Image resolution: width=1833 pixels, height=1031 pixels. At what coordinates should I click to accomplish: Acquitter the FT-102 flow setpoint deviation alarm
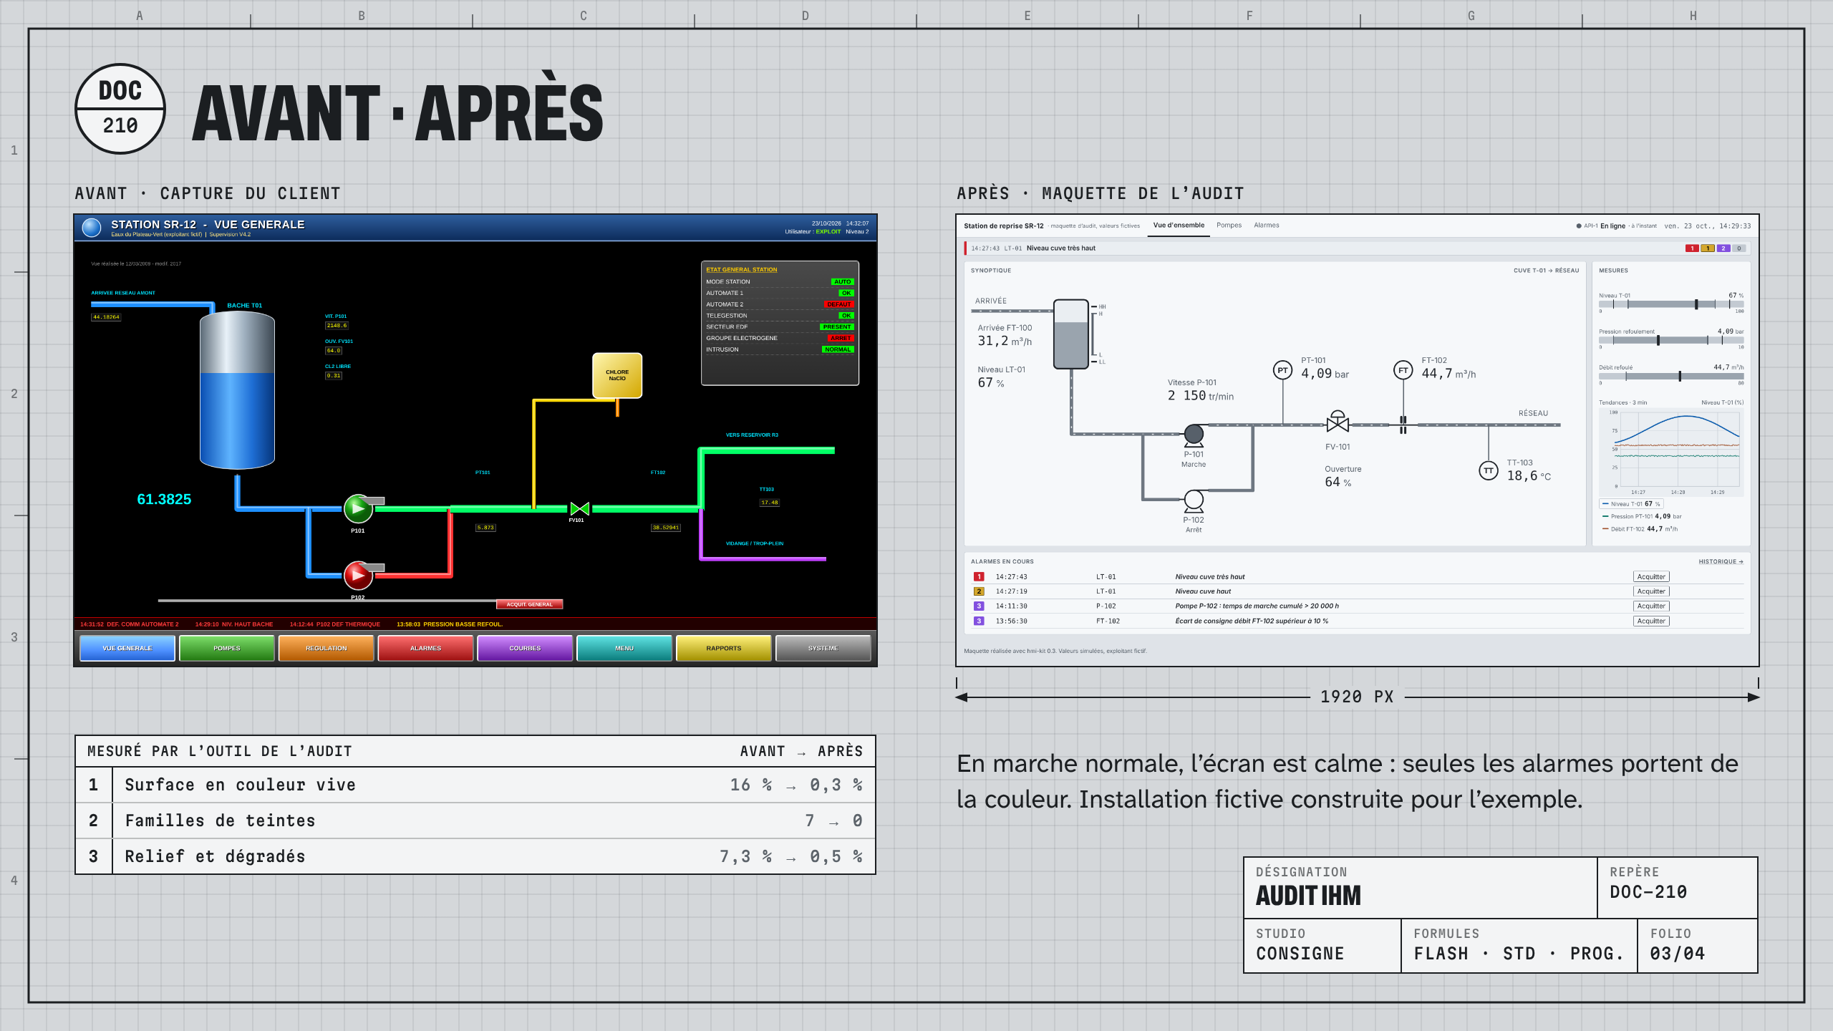pyautogui.click(x=1651, y=621)
